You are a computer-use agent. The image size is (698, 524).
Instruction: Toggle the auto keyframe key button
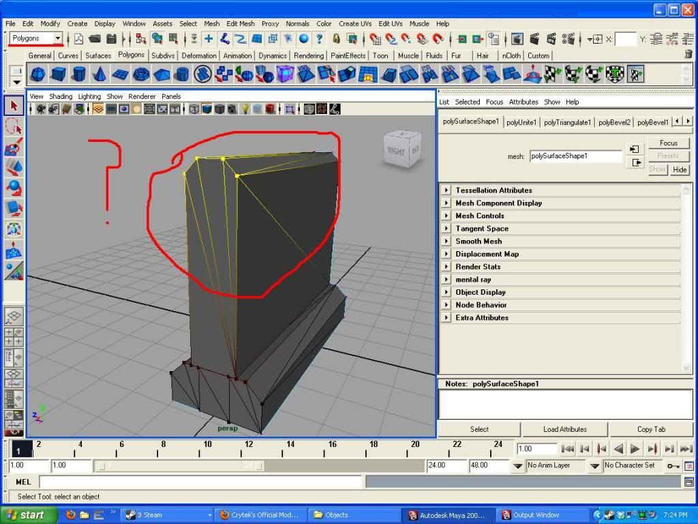673,465
